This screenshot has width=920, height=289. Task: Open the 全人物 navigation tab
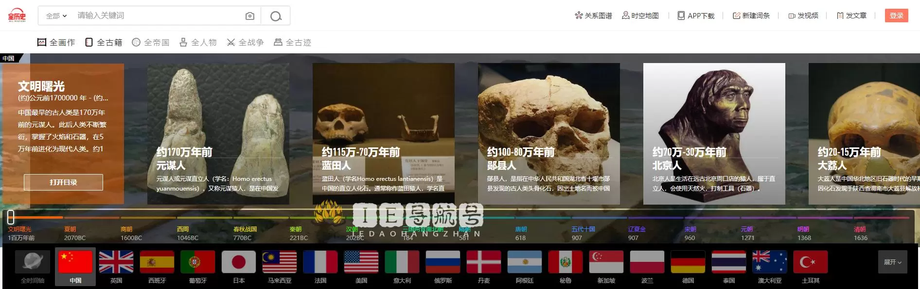[198, 42]
